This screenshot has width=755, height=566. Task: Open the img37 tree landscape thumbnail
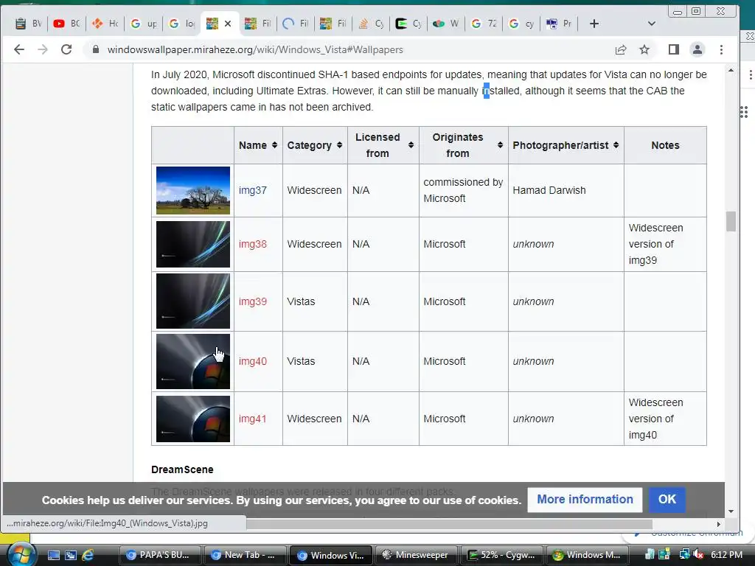tap(193, 190)
